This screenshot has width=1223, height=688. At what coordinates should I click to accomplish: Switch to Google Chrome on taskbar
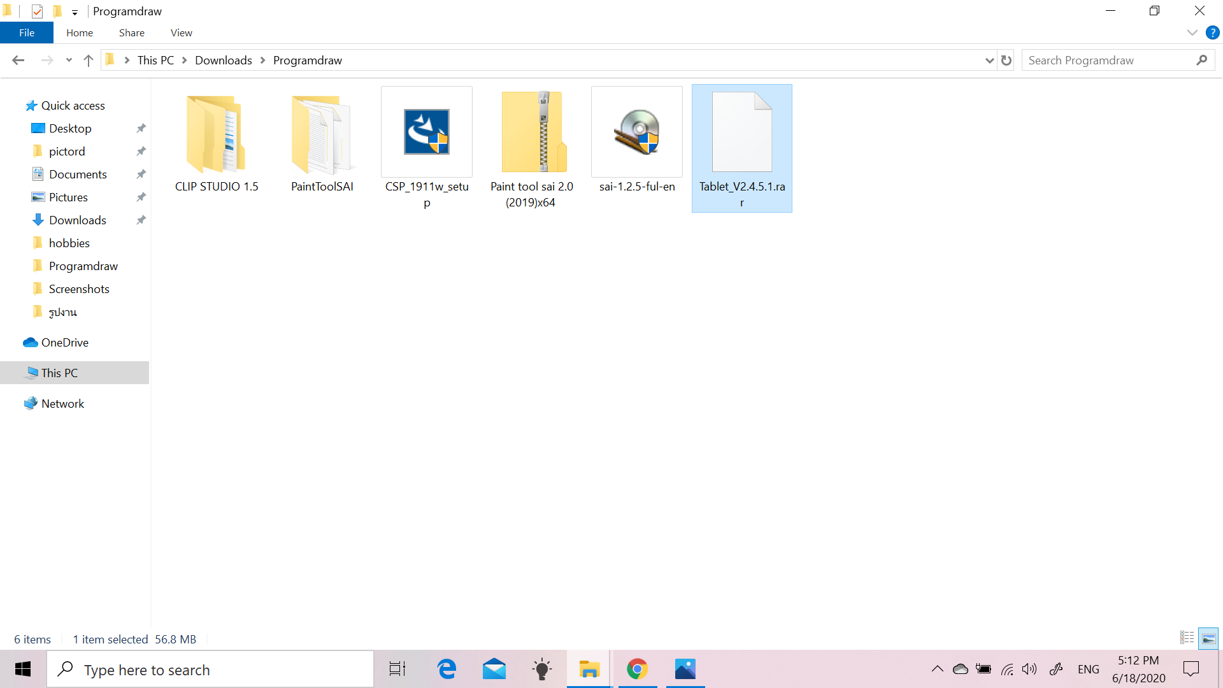[637, 670]
